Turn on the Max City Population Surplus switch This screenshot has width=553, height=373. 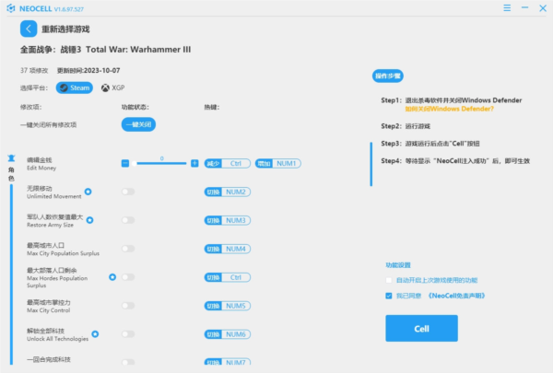127,249
